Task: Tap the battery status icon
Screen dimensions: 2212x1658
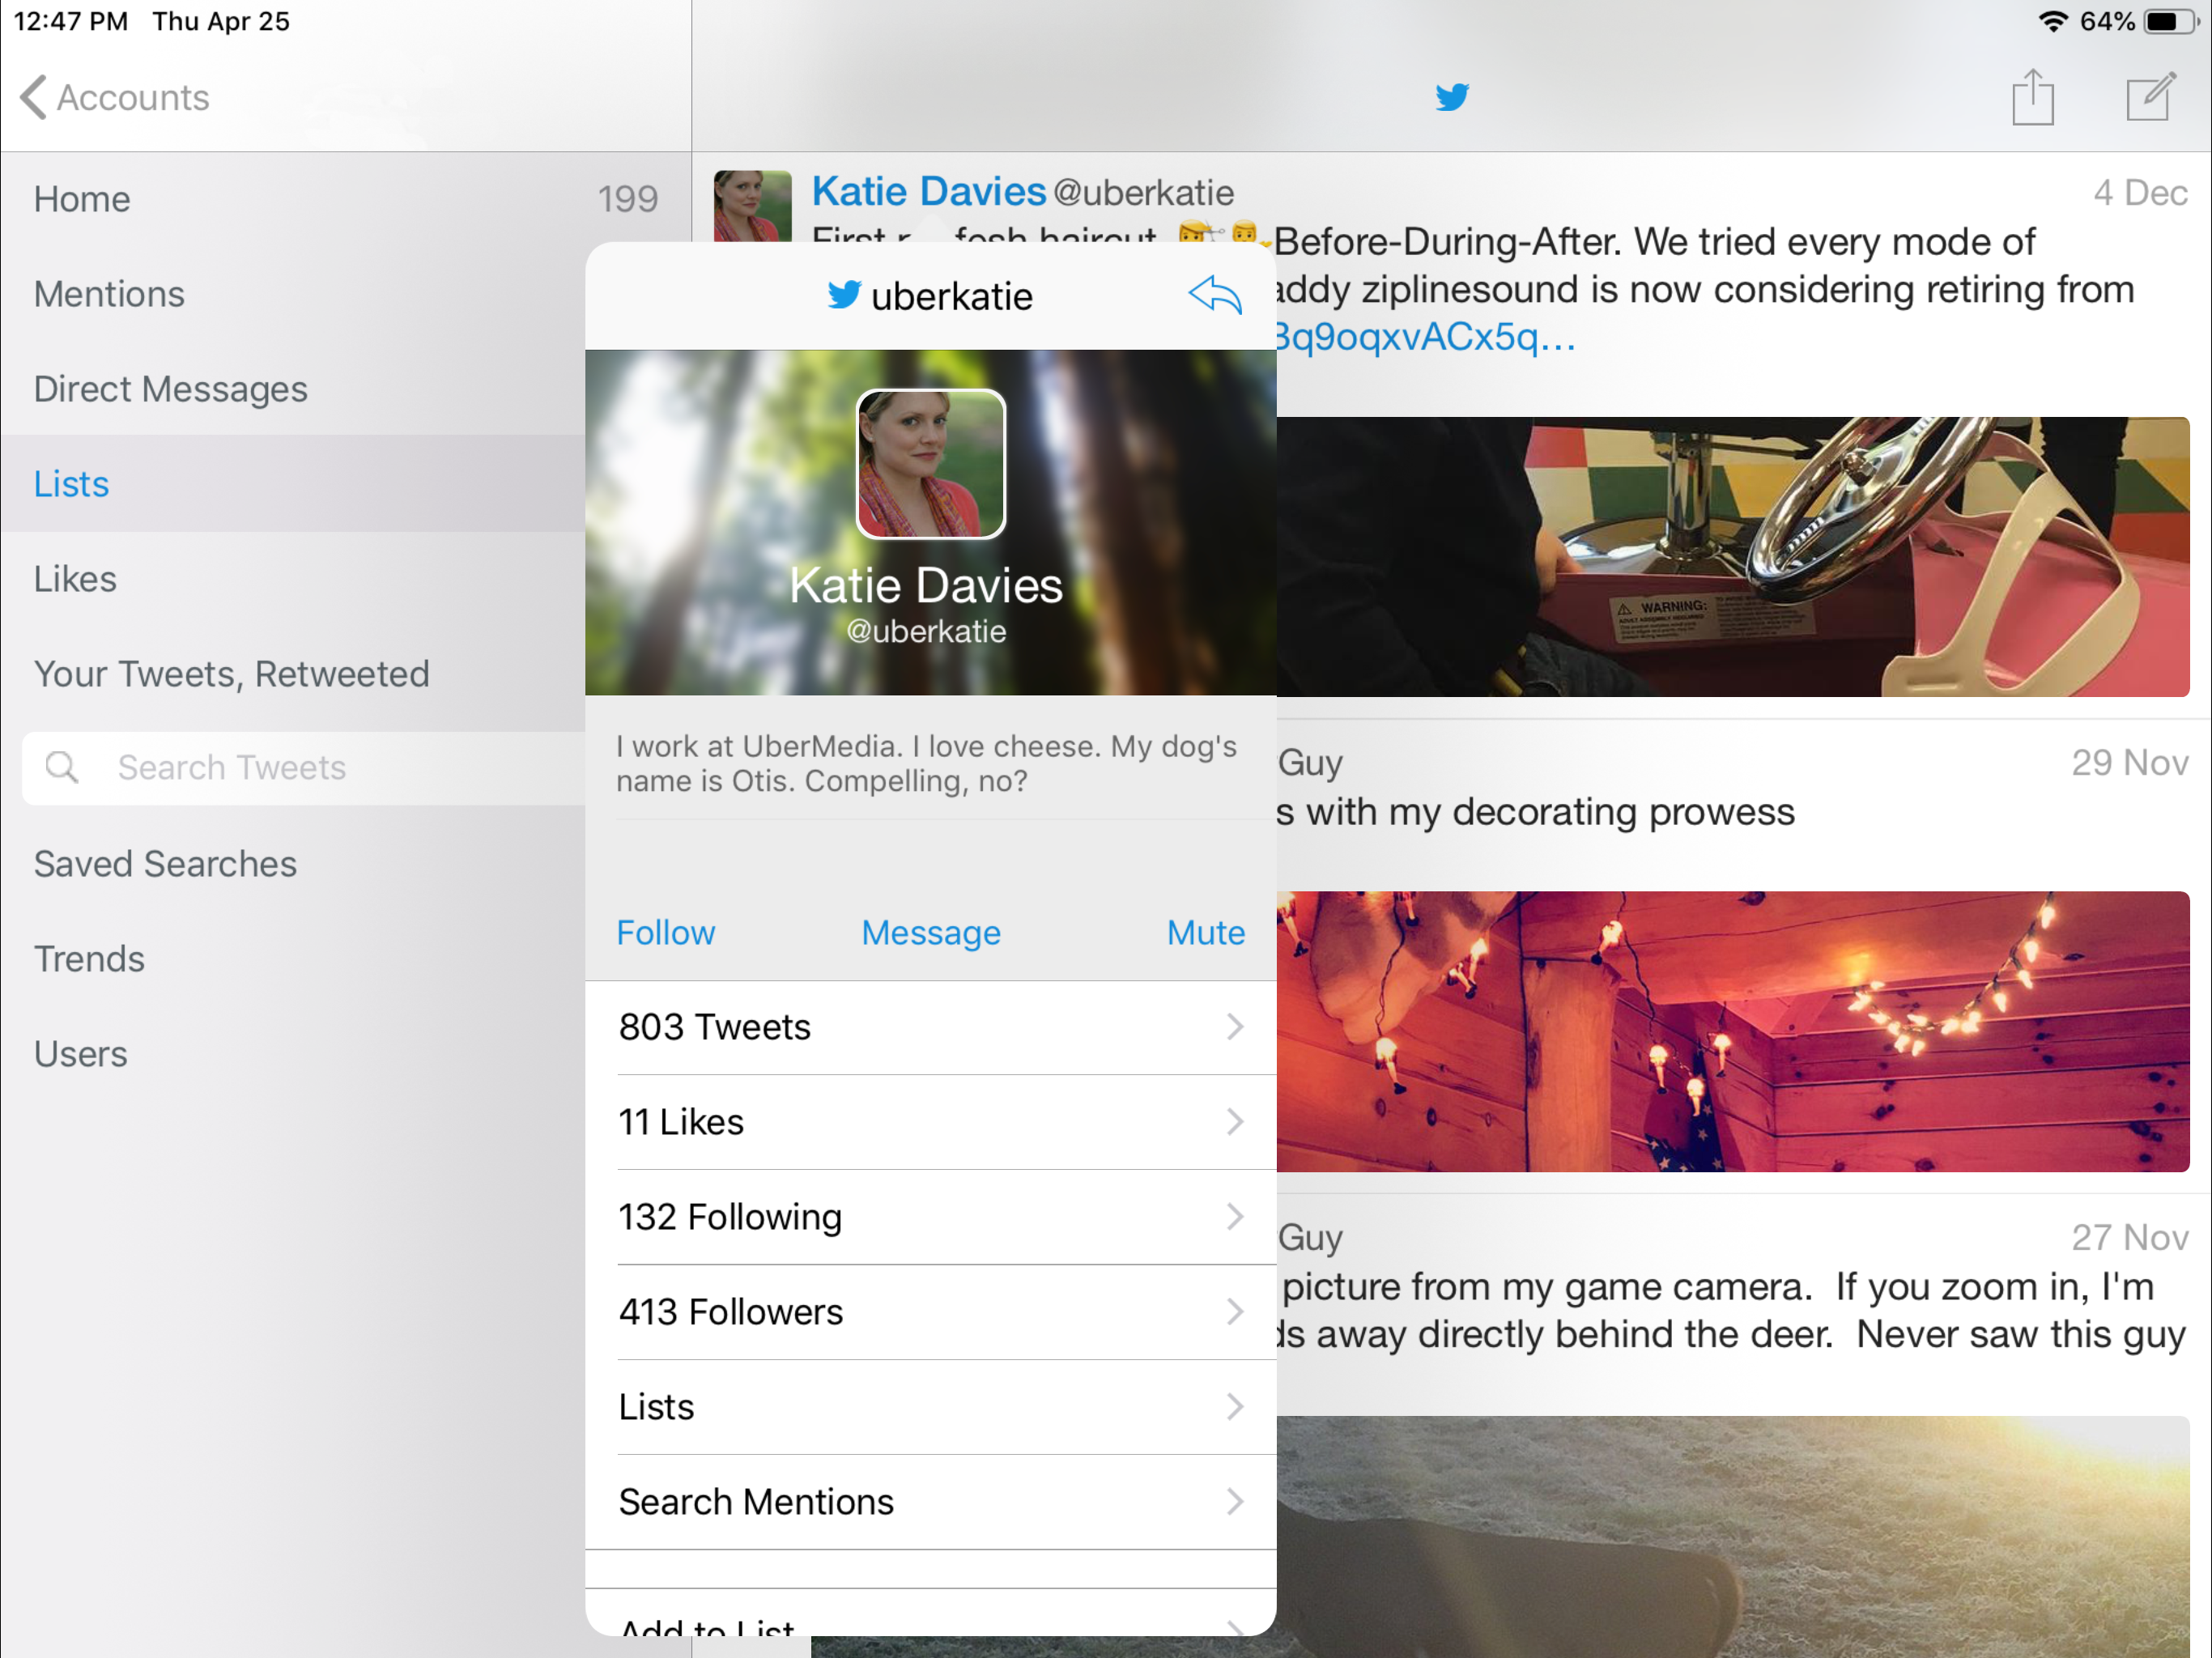Action: (2174, 21)
